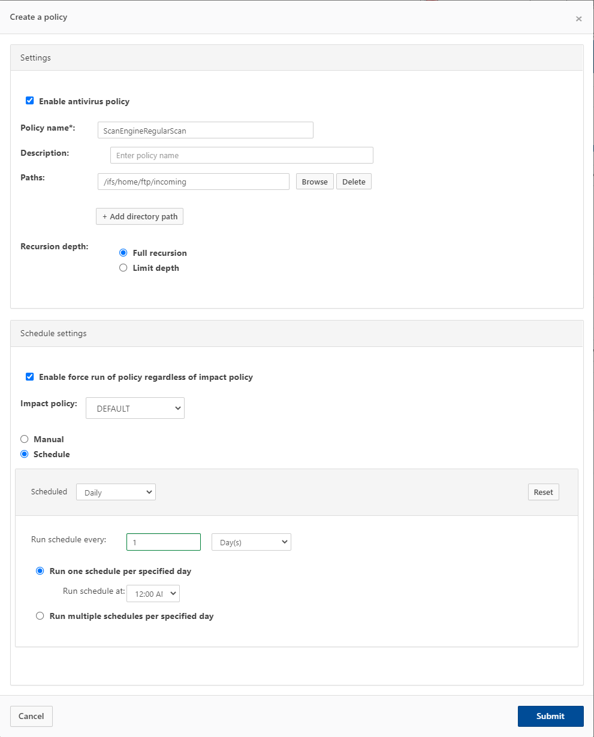Click the Description text field
594x737 pixels.
point(241,155)
